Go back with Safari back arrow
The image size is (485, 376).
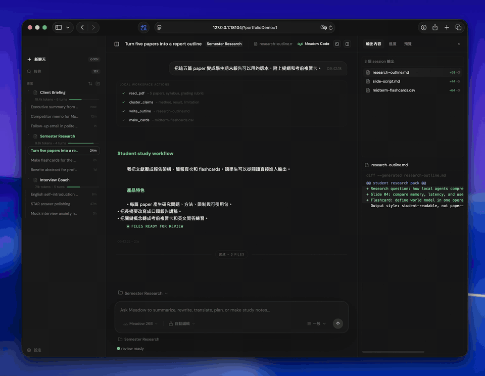click(x=82, y=27)
